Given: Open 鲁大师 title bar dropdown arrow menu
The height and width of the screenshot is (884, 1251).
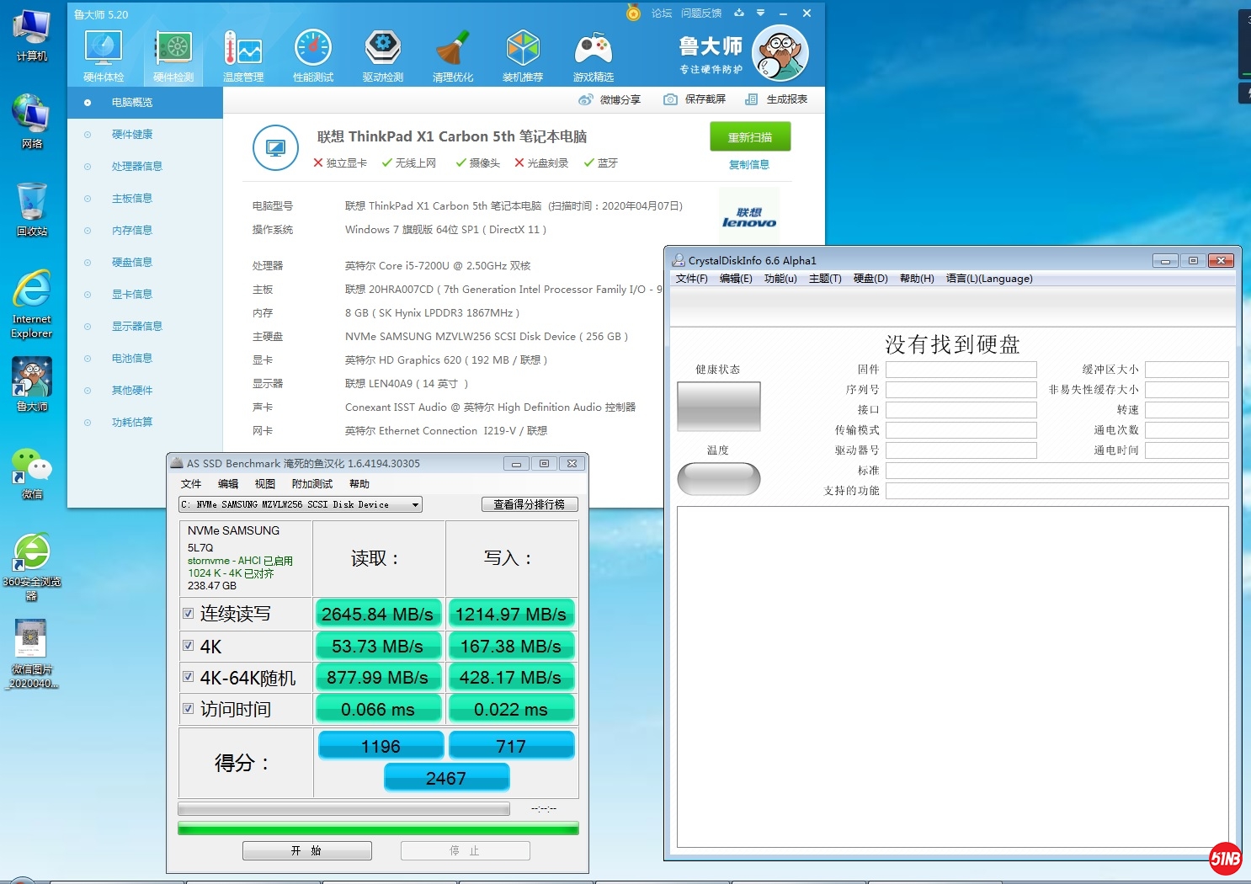Looking at the screenshot, I should (x=760, y=13).
